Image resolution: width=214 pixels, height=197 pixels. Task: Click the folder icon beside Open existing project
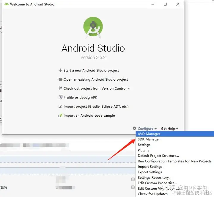pyautogui.click(x=60, y=79)
